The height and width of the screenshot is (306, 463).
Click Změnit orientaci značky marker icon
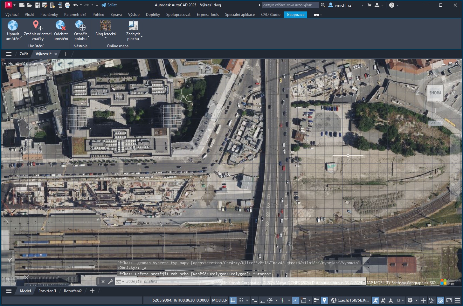38,25
